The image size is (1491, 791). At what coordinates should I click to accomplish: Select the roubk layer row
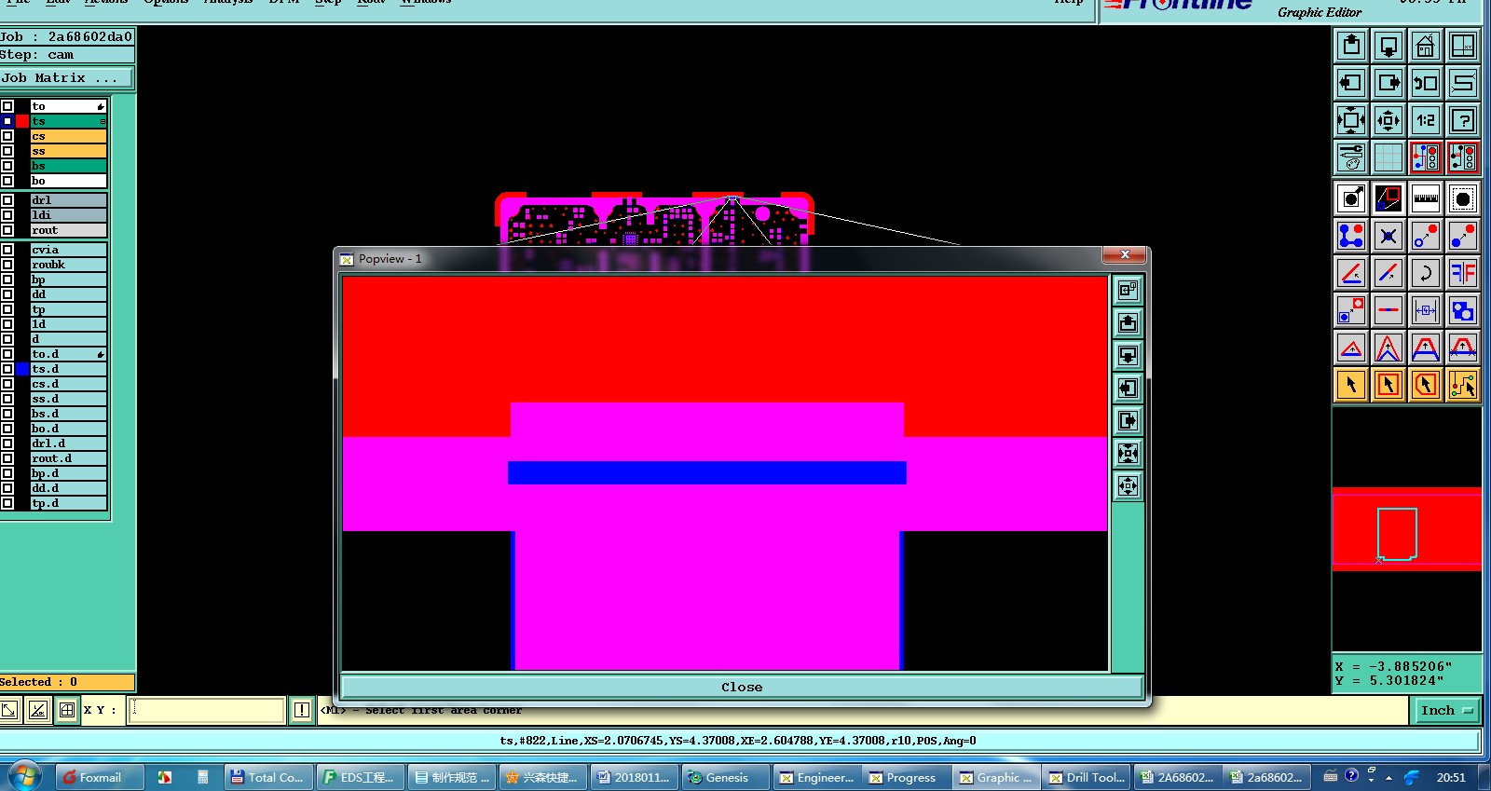tap(69, 265)
